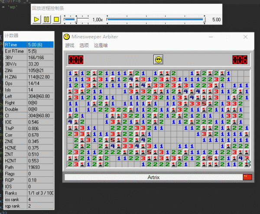Stop the replay using the stop button
260x214 pixels.
coord(56,19)
